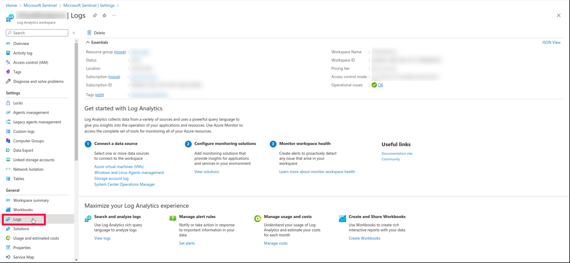The width and height of the screenshot is (570, 263).
Task: Click the Delete trash can icon
Action: click(89, 33)
